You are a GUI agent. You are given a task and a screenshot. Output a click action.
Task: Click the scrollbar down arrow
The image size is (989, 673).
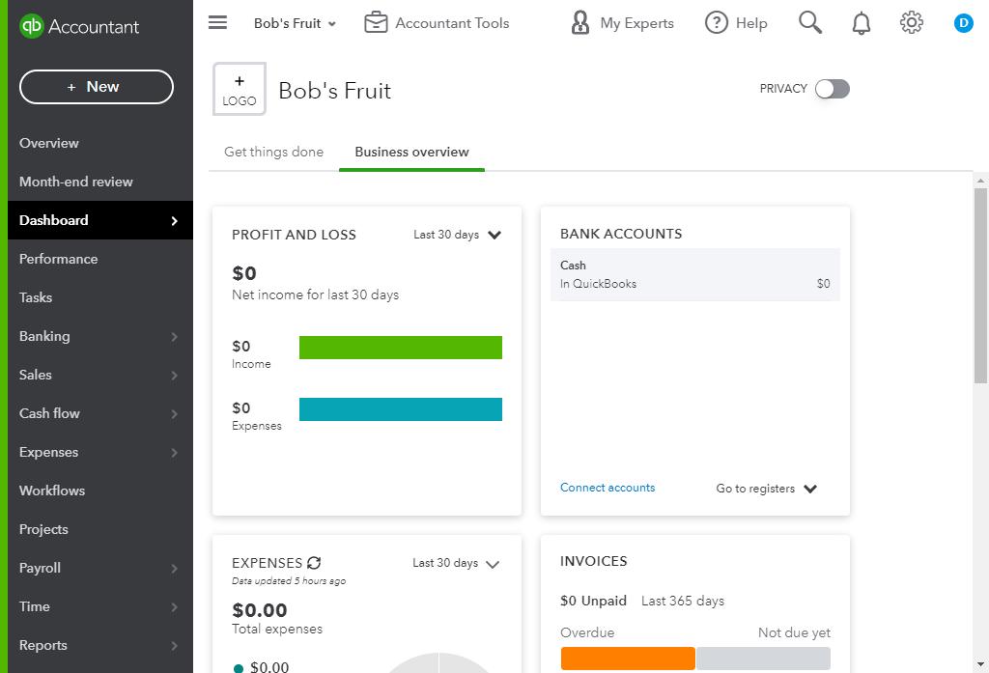coord(980,664)
